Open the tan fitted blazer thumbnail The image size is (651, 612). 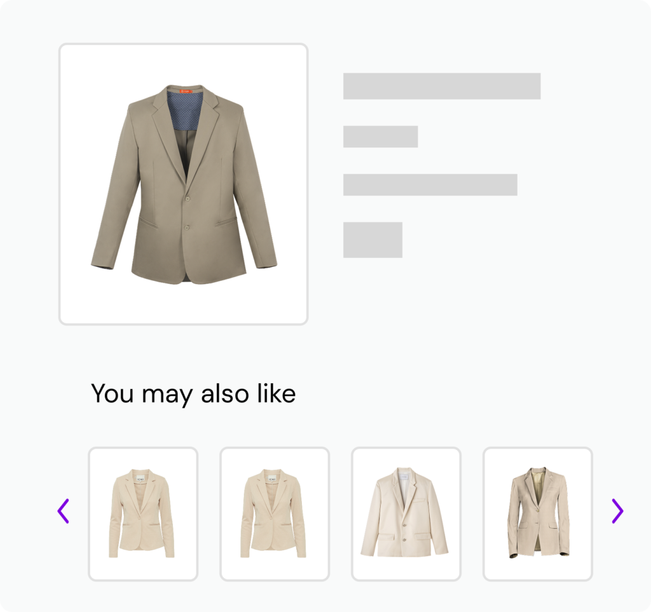click(x=537, y=513)
